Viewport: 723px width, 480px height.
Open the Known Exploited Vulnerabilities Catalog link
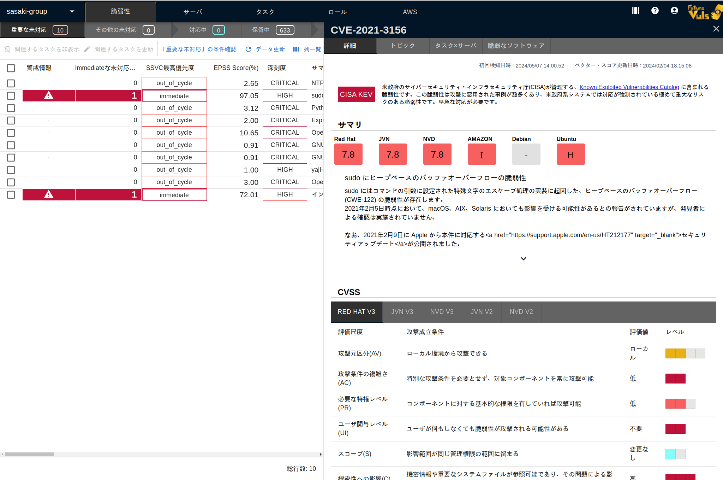(629, 87)
